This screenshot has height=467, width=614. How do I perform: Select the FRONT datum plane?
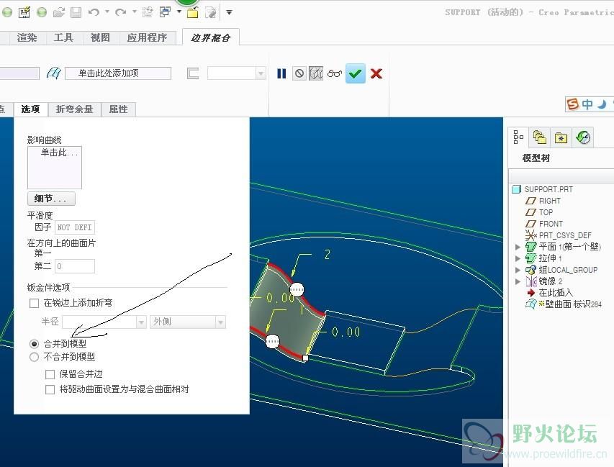click(544, 224)
